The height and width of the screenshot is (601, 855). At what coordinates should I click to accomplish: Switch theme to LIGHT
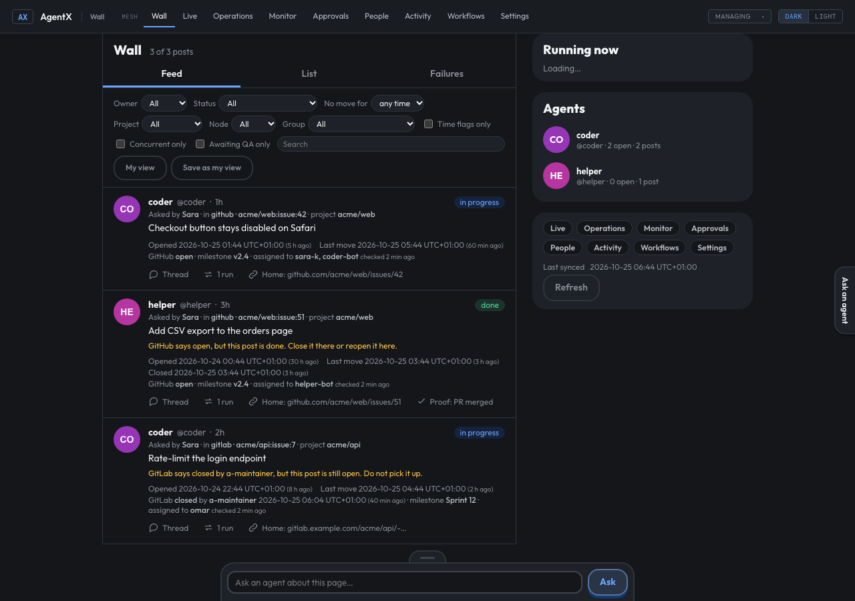[826, 17]
